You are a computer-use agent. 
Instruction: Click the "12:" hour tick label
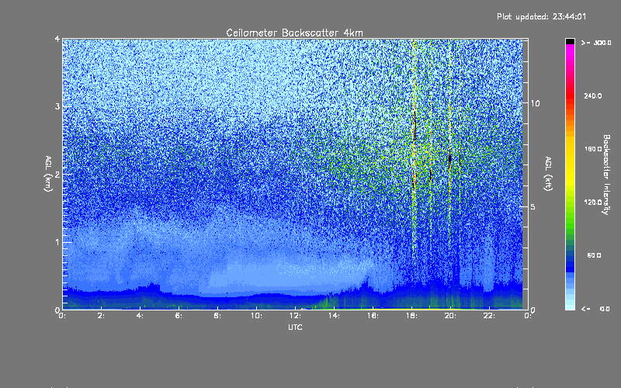pyautogui.click(x=295, y=316)
